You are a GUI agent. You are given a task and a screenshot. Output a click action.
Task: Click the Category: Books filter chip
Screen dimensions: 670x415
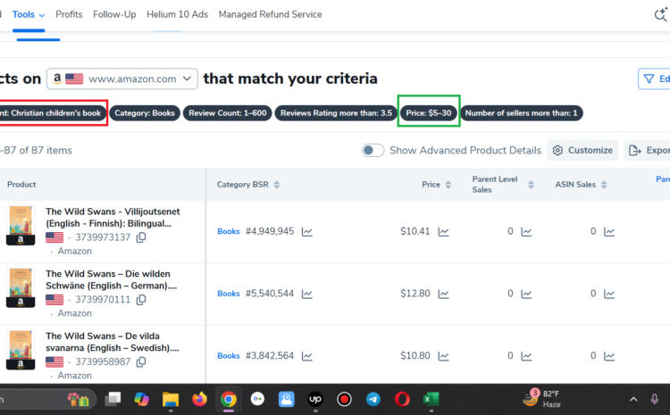coord(145,113)
